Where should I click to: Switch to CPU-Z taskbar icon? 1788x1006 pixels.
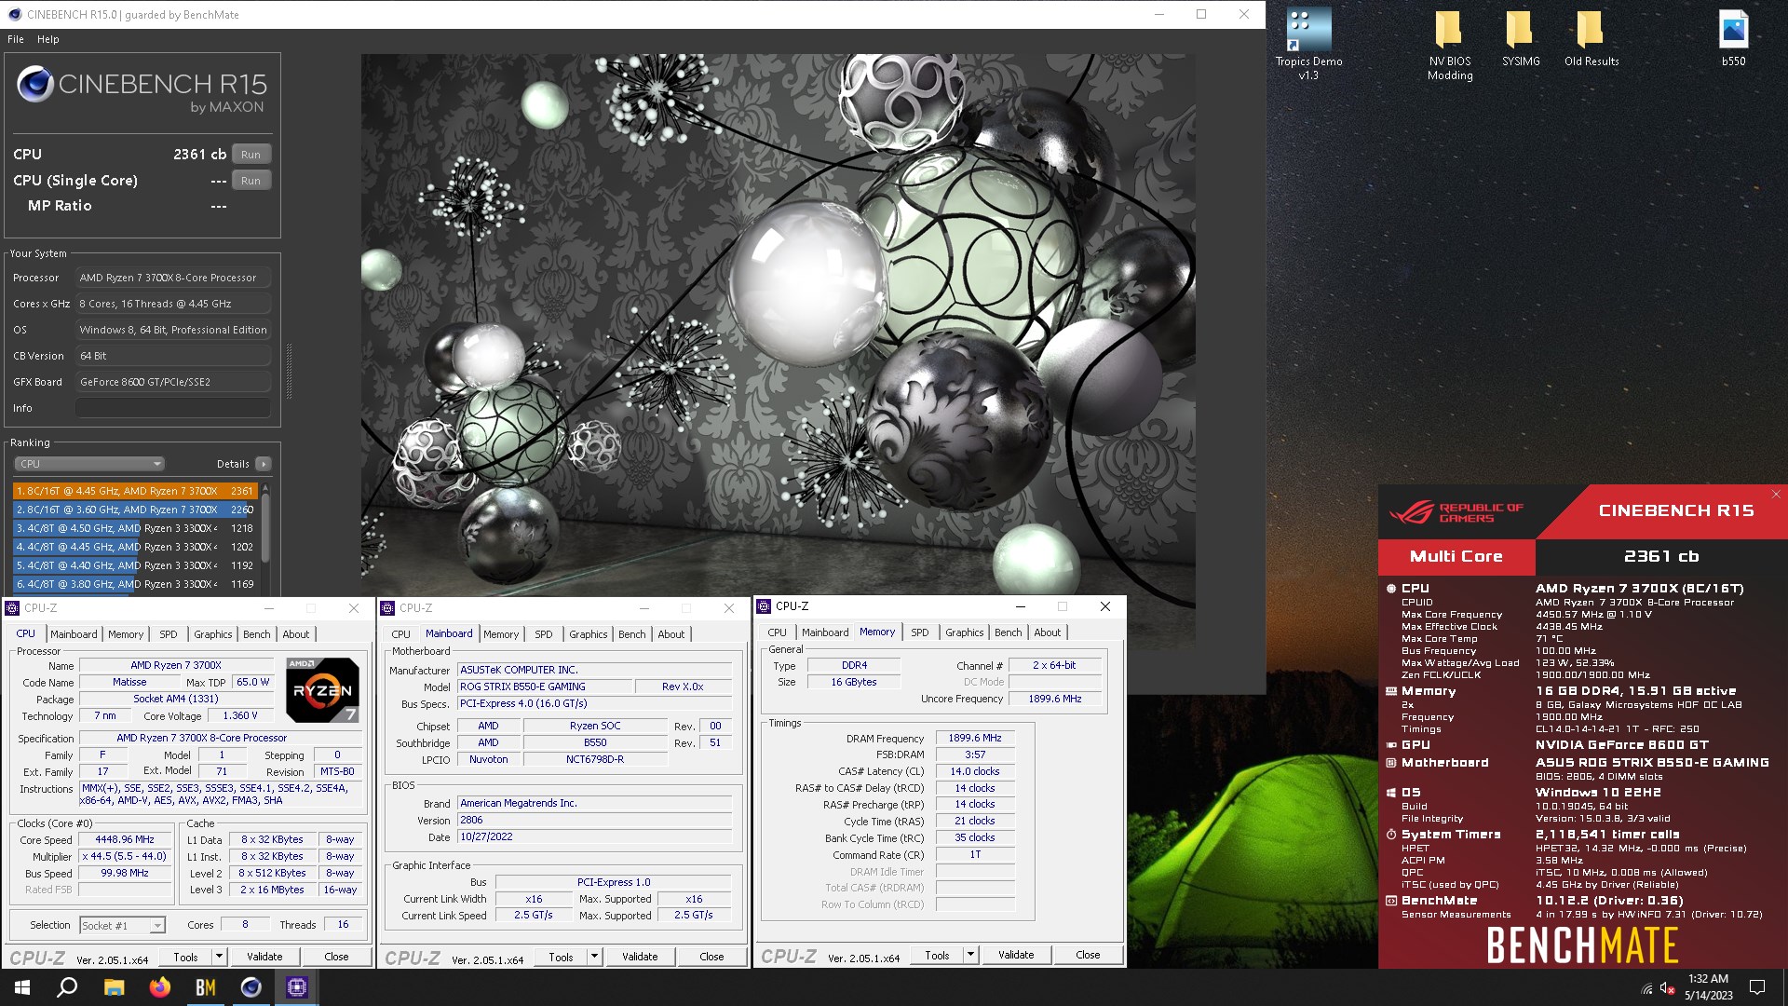297,987
